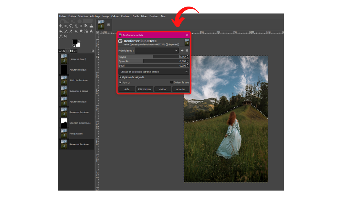Image resolution: width=364 pixels, height=204 pixels.
Task: Click the Valider button
Action: (162, 89)
